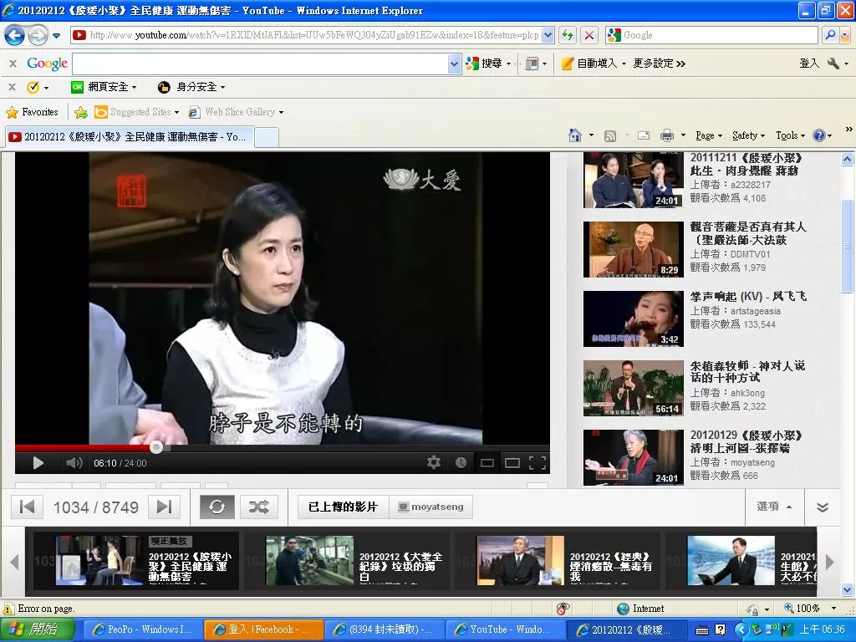Click the IE search magnifier button
The image size is (856, 642).
click(830, 35)
